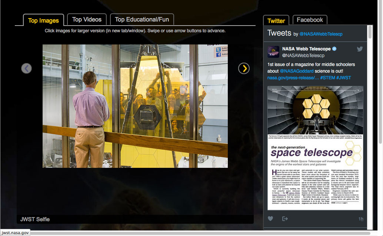Click the @NASAWebbTelescp handle under the account name
Viewport: 383px width, 236px height.
pos(303,56)
